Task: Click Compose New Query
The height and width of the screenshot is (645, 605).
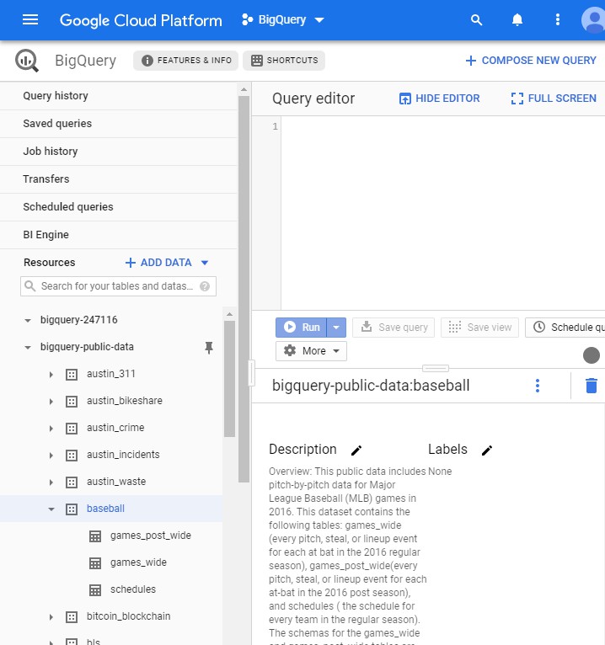Action: pyautogui.click(x=531, y=61)
